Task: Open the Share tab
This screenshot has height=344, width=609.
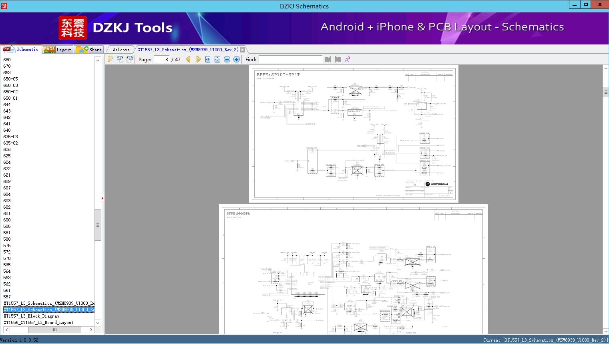Action: pos(89,50)
